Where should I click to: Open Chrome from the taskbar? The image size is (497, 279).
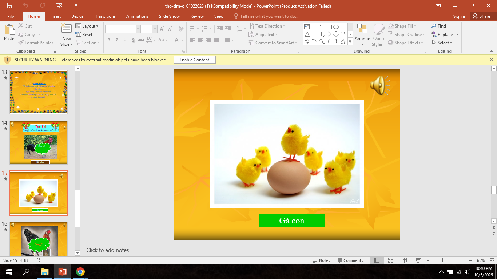(x=80, y=272)
